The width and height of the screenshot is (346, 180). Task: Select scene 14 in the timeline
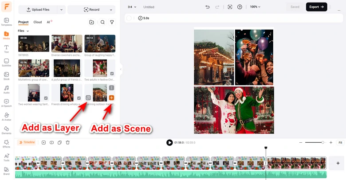[x=124, y=163]
